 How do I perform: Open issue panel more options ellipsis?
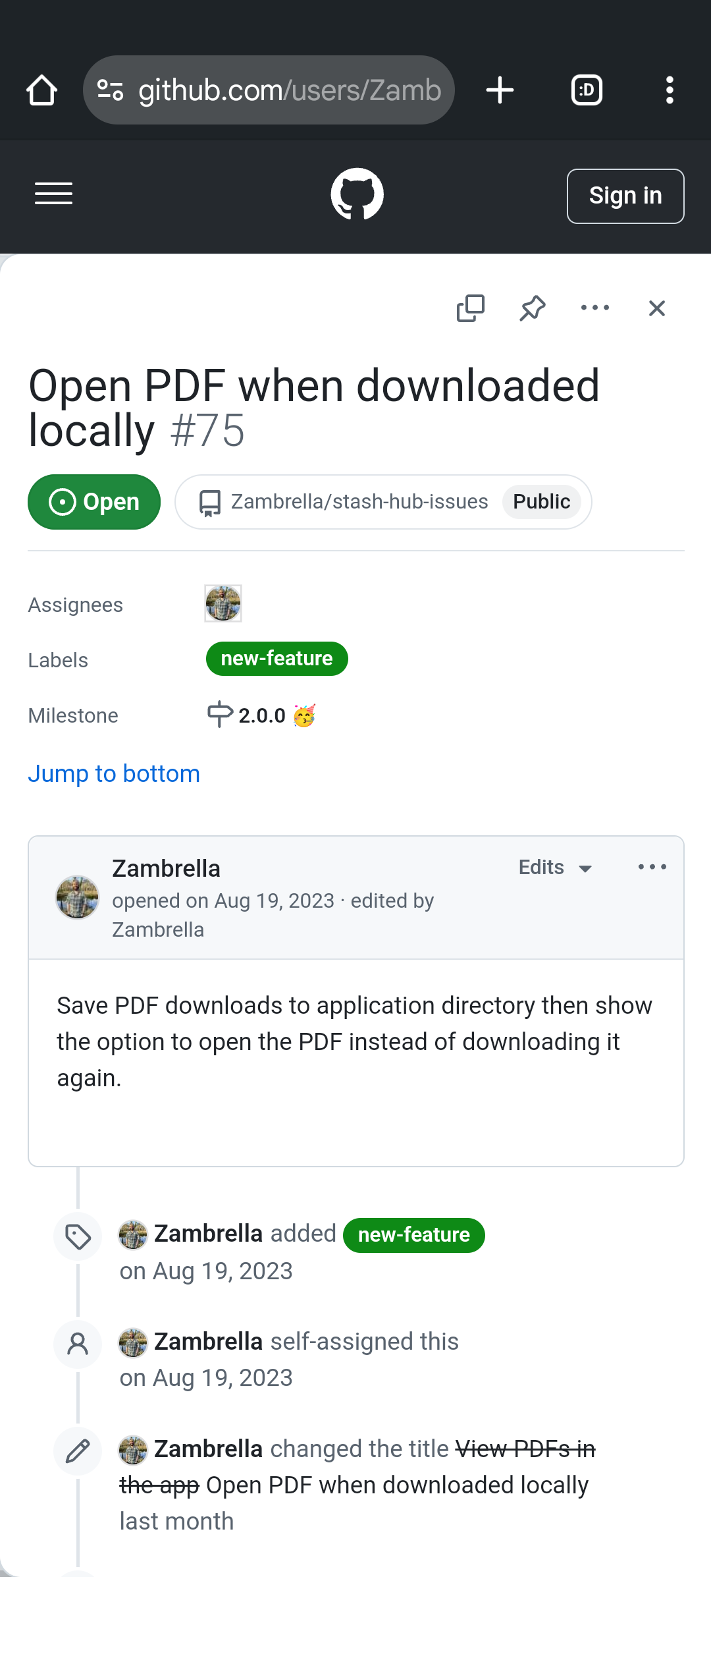click(x=595, y=308)
